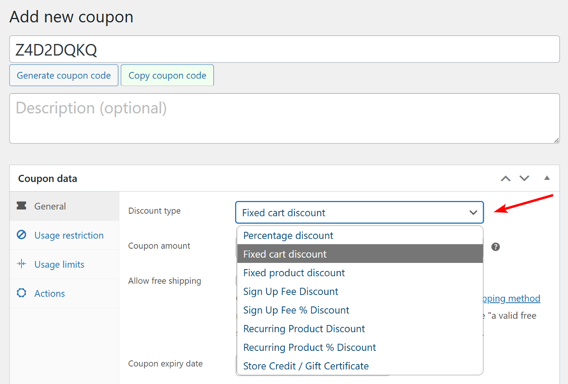The height and width of the screenshot is (384, 568).
Task: Click the General ticket icon
Action: point(21,206)
